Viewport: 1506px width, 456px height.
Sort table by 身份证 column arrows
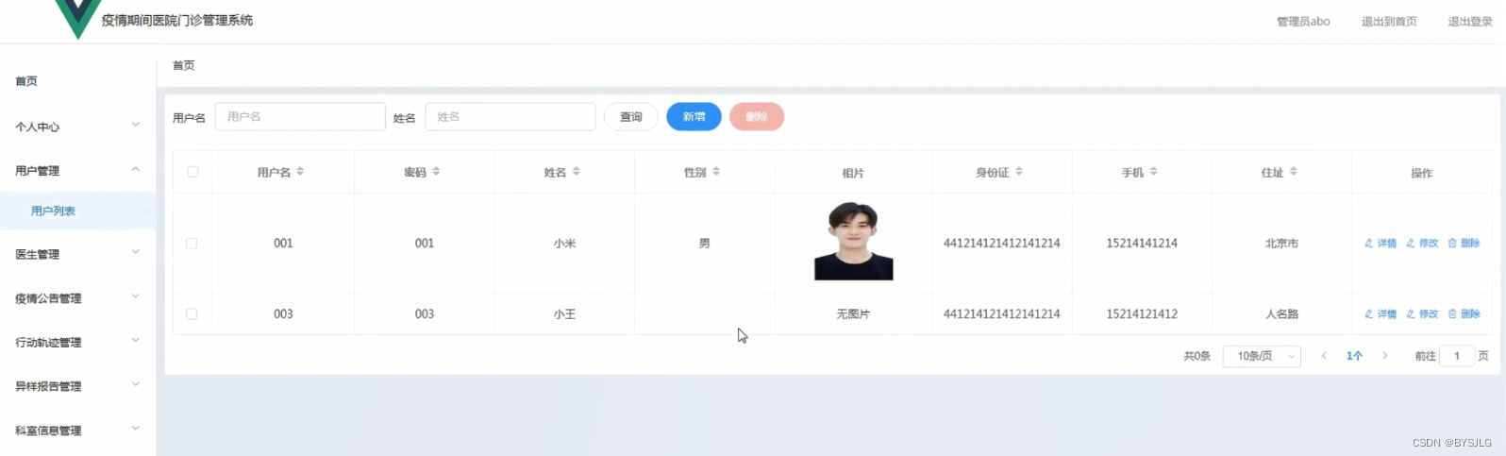pyautogui.click(x=1019, y=172)
